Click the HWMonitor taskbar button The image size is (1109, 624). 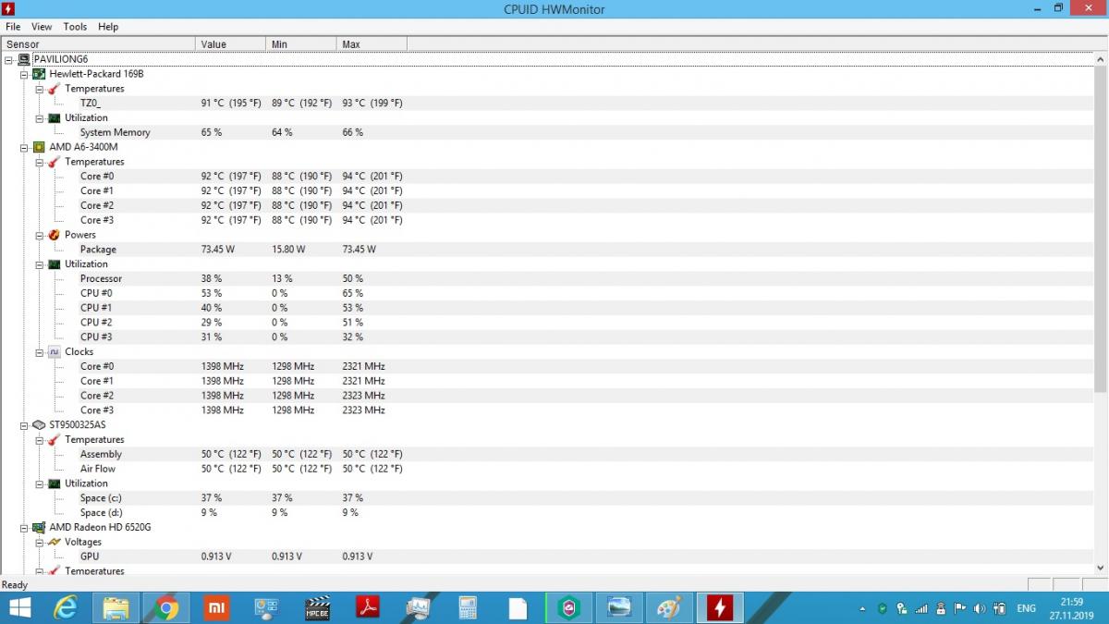(720, 607)
